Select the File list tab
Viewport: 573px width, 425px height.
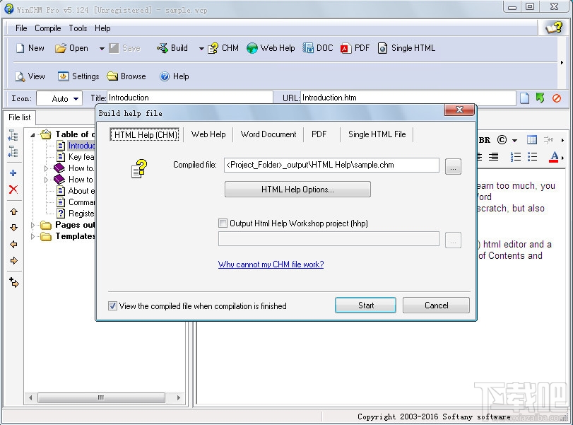tap(19, 117)
